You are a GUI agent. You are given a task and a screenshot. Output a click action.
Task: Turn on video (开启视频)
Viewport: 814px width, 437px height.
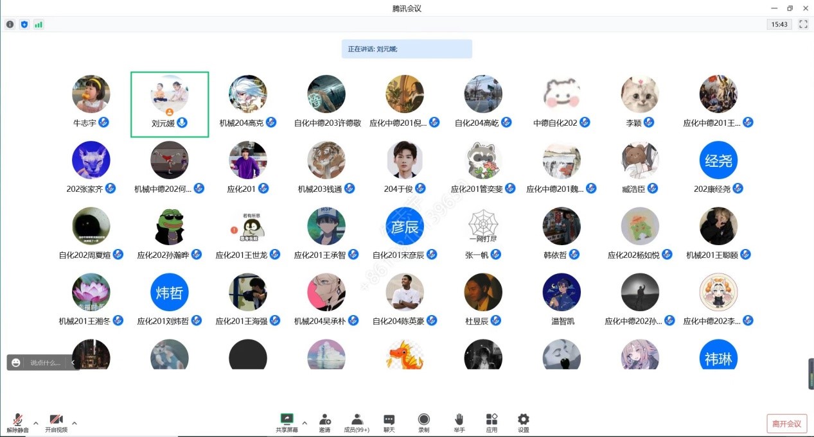tap(56, 422)
